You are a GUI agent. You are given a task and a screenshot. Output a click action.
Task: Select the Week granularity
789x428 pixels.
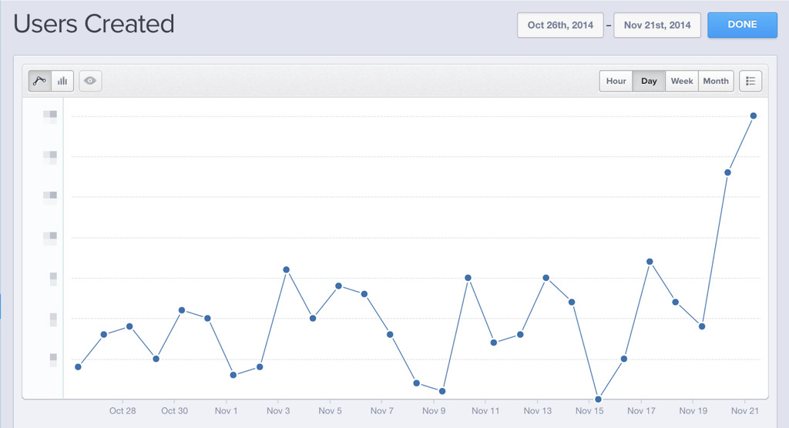pos(682,81)
